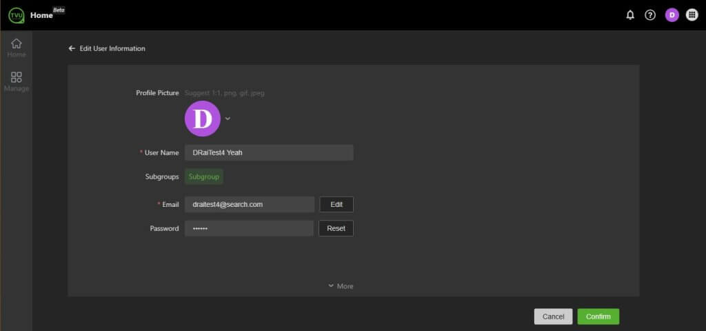Confirm the user information changes

(598, 317)
